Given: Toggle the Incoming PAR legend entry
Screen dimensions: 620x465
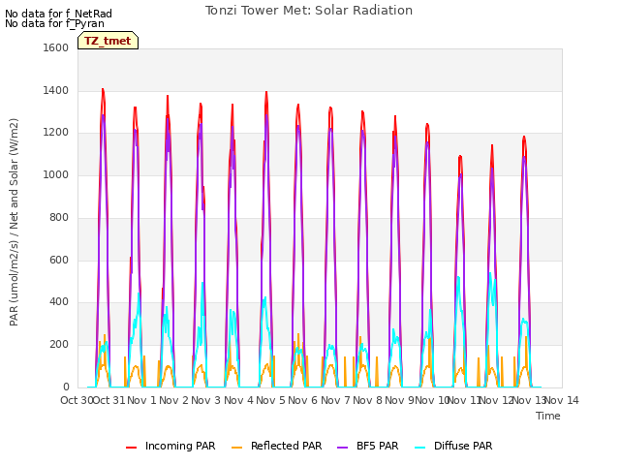Looking at the screenshot, I should coord(170,446).
